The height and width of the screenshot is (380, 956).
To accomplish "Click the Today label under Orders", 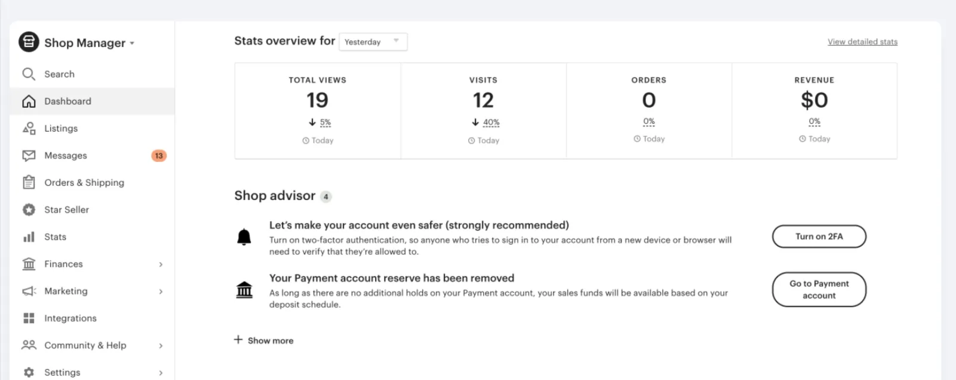I will pos(654,139).
